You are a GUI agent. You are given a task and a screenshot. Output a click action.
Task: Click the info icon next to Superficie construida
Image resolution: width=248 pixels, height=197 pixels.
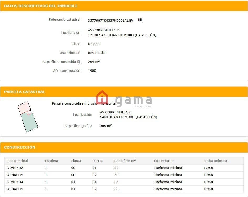click(x=78, y=62)
